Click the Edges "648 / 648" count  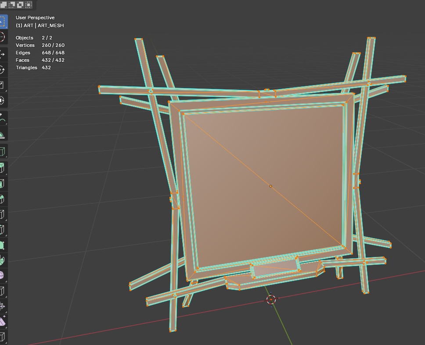point(53,53)
